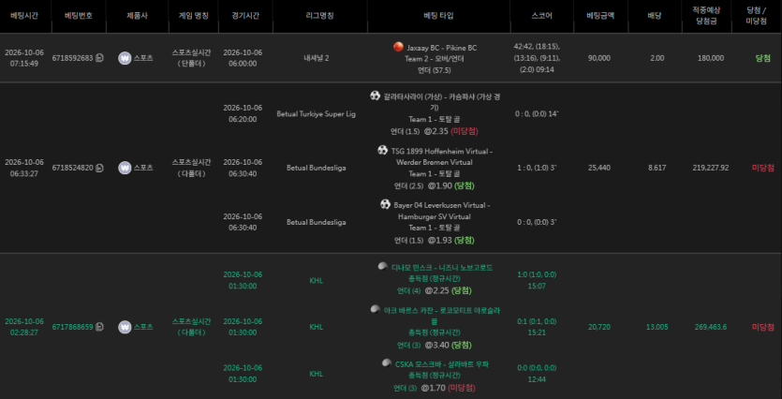The height and width of the screenshot is (399, 782).
Task: Click the W sports logo in bet 6718592683 row
Action: coord(125,58)
